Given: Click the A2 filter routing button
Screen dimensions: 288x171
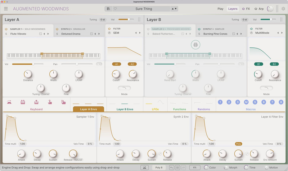Looking at the screenshot, I should (x=132, y=64).
